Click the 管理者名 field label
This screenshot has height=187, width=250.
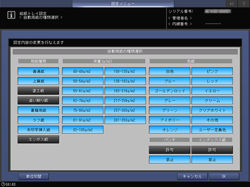(180, 18)
